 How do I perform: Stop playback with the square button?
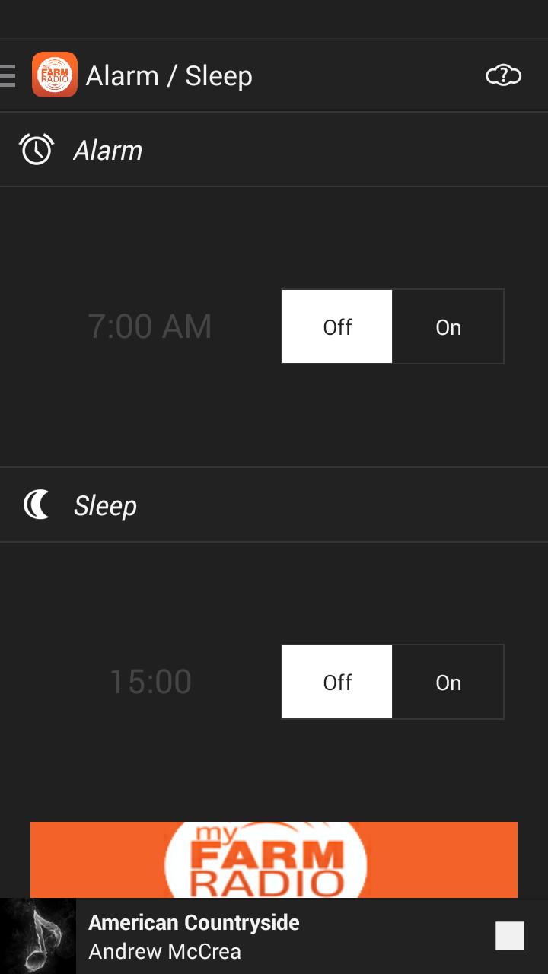click(x=509, y=936)
